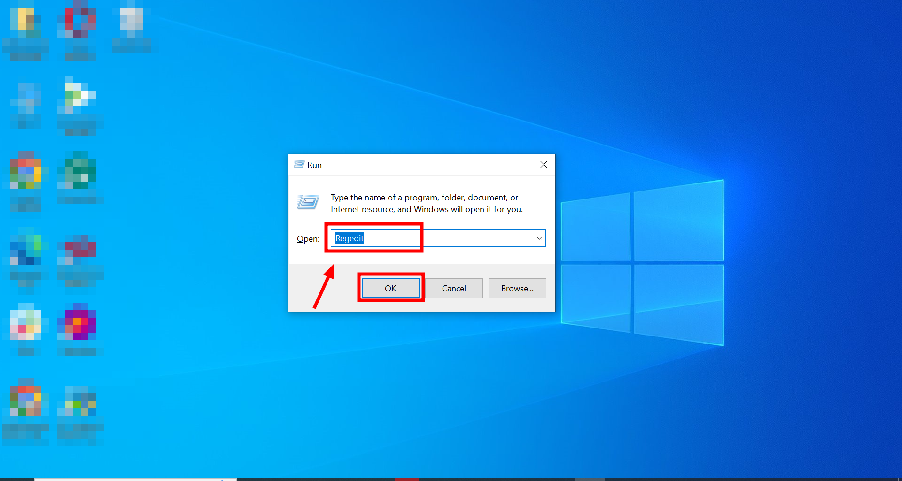Open the multicolored browser desktop icon
Image resolution: width=902 pixels, height=481 pixels.
point(26,171)
